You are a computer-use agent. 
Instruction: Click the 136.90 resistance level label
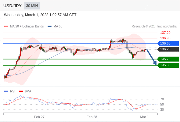coord(165,38)
